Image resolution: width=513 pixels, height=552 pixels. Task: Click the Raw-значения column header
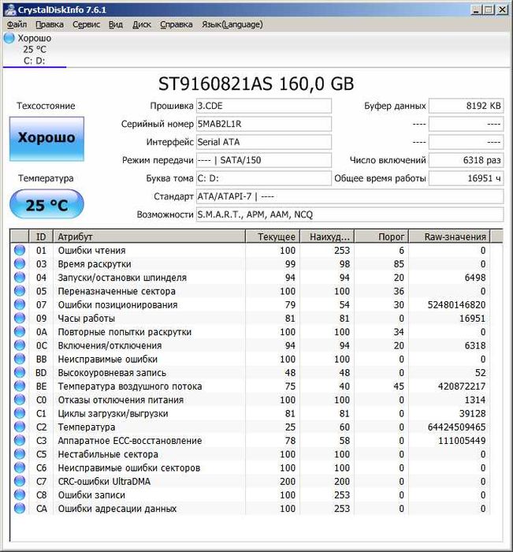point(450,237)
